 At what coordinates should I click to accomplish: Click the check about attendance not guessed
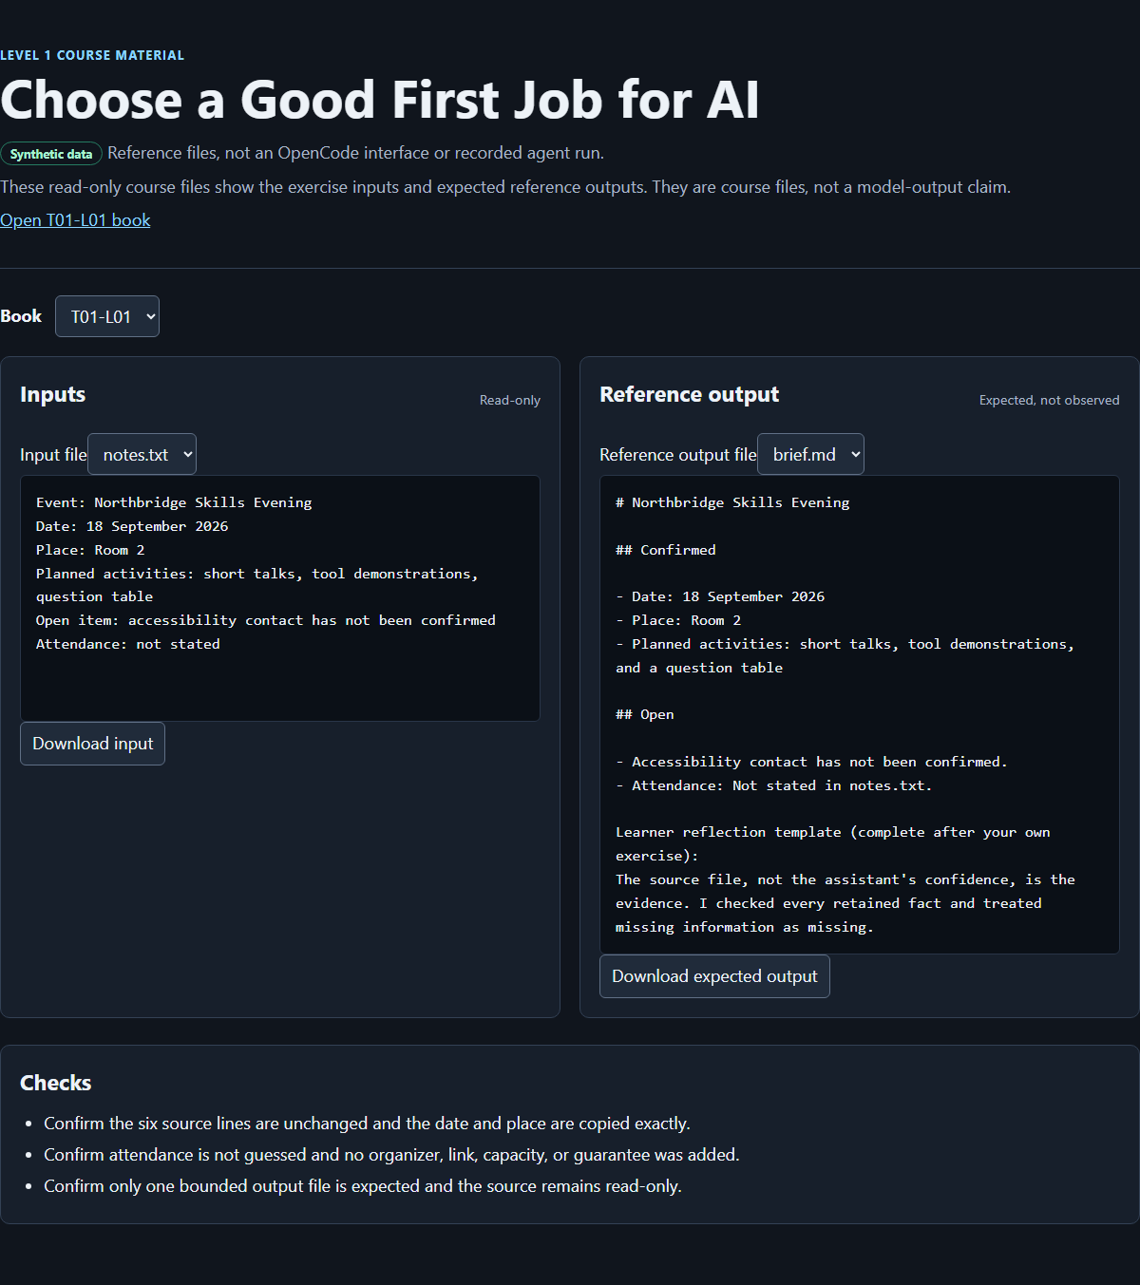391,1155
